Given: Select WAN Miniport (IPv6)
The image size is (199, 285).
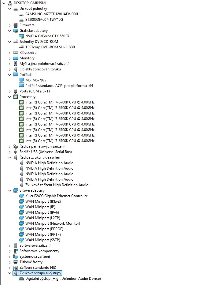Looking at the screenshot, I should pyautogui.click(x=42, y=212).
